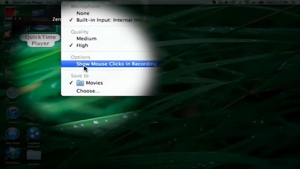
Task: Open the Apple menu
Action: (x=7, y=2)
